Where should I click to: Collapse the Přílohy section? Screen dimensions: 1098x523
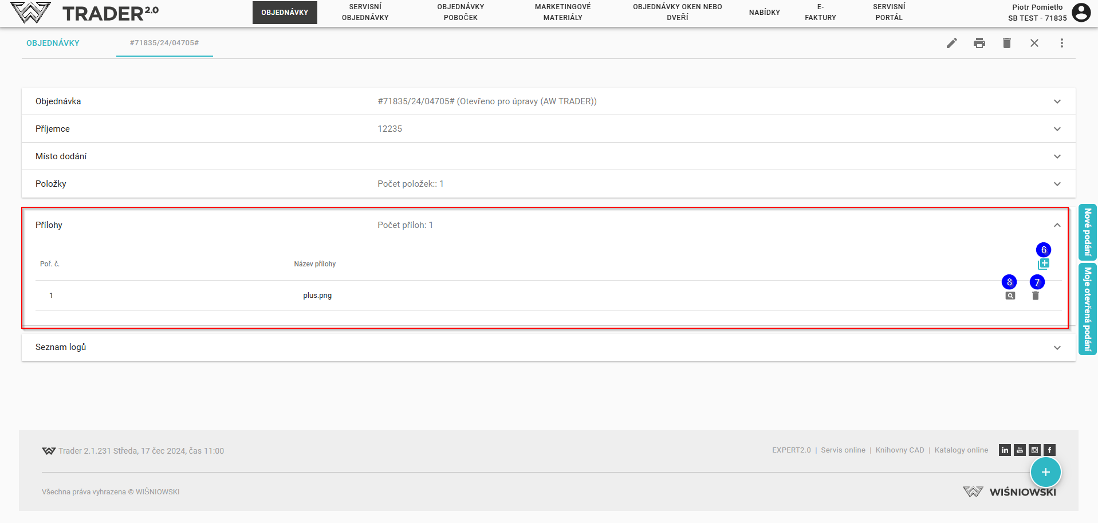point(1057,225)
